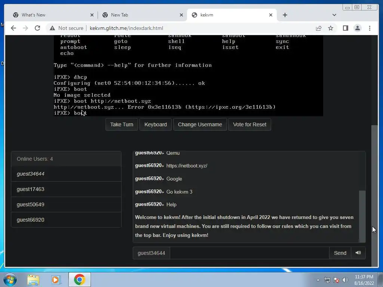Click the browser forward arrow
This screenshot has width=383, height=287.
click(25, 28)
